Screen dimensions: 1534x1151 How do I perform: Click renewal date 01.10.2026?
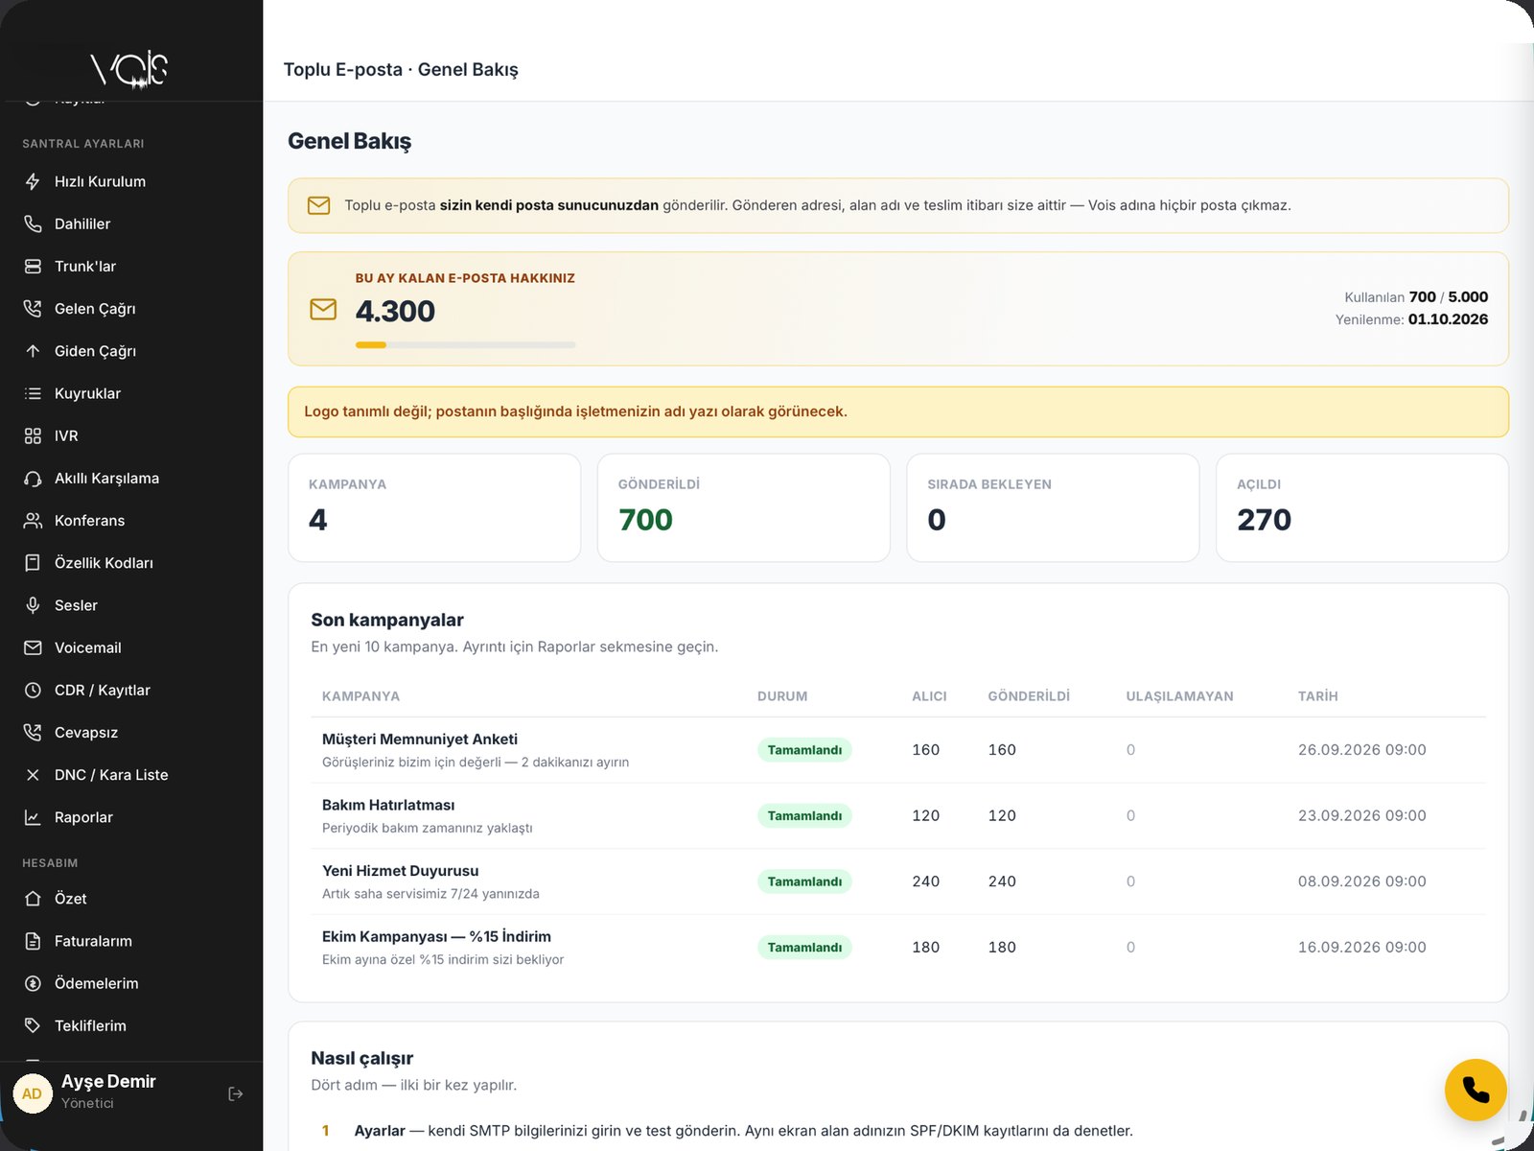point(1448,319)
